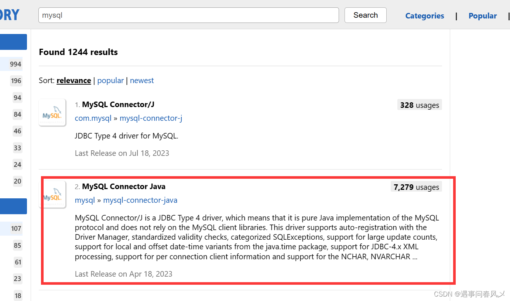View the 328 usages badge
This screenshot has height=301, width=510.
pos(420,105)
